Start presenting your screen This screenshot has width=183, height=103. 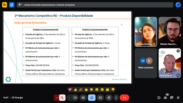click(x=100, y=97)
